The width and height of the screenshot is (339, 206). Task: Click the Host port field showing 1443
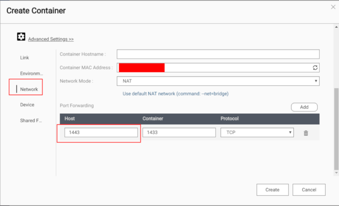101,132
